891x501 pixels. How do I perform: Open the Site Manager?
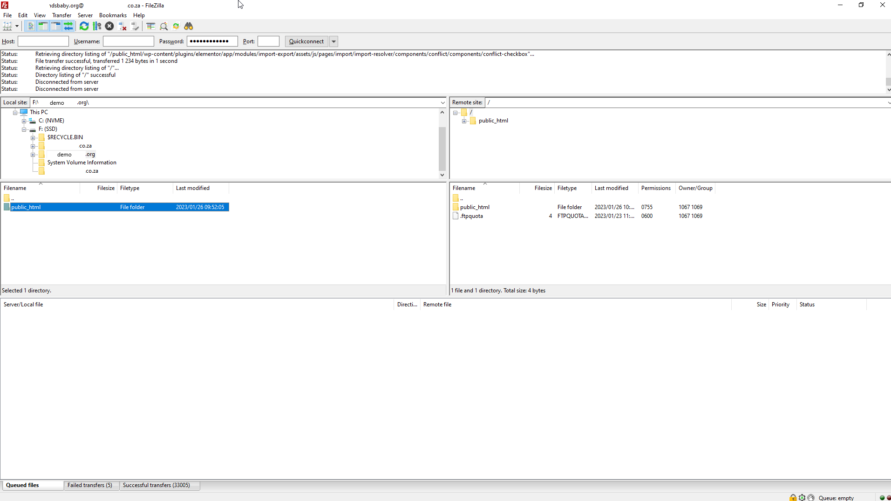click(x=7, y=26)
